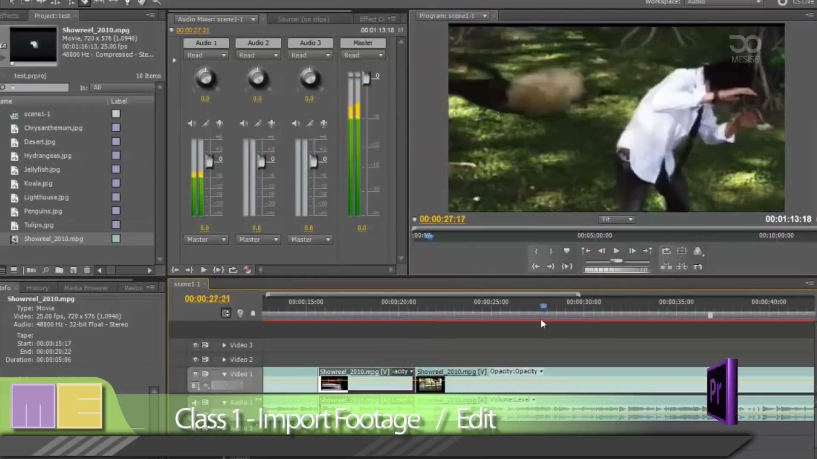Toggle Snap in the timeline
The image size is (817, 459).
226,313
